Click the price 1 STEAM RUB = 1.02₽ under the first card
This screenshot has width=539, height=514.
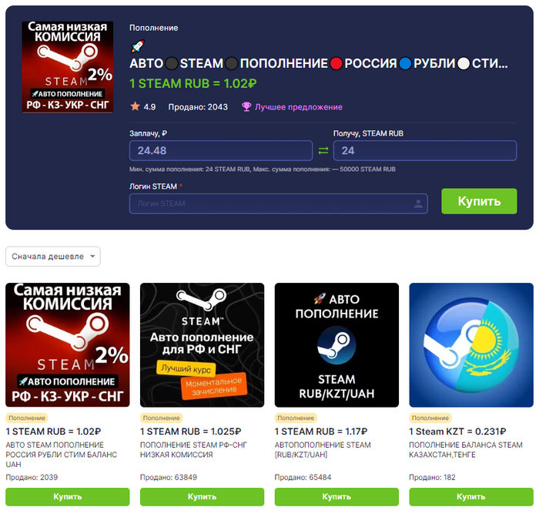pos(53,432)
